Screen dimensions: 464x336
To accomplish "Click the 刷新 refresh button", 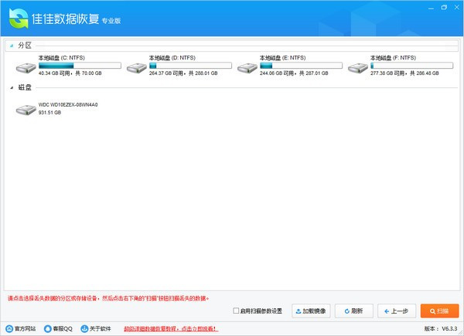I will (354, 311).
